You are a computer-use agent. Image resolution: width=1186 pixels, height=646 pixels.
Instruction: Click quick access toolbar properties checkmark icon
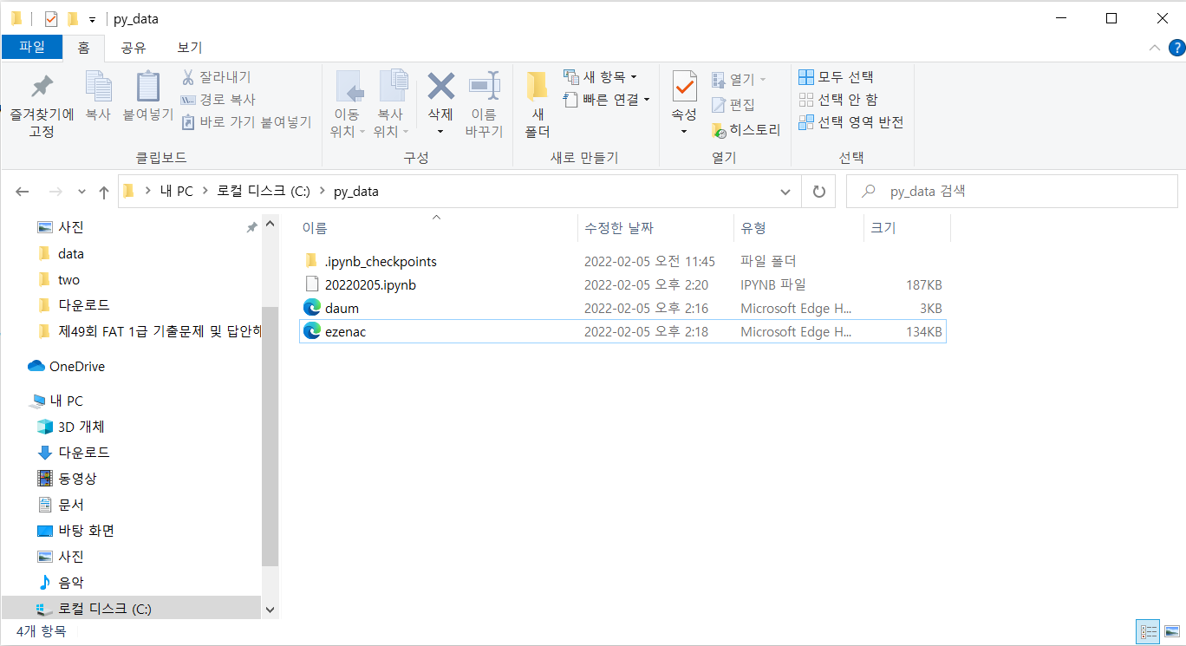click(x=51, y=18)
